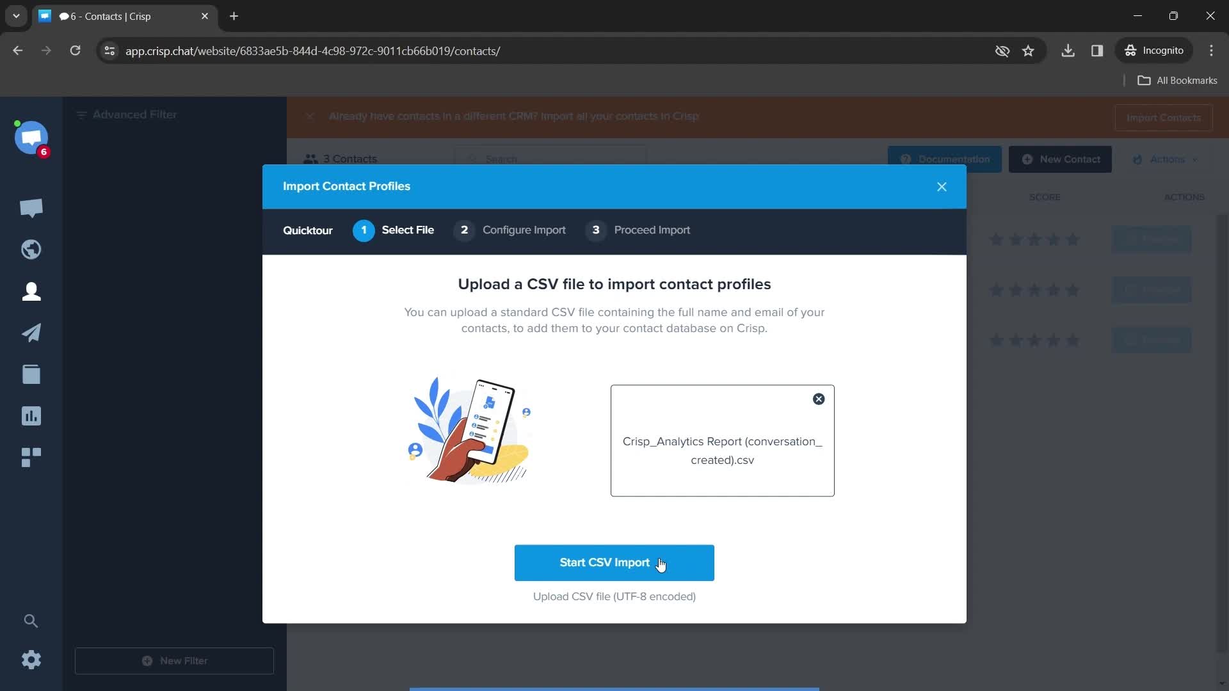1229x691 pixels.
Task: Click the Analytics dashboard icon
Action: 31,415
